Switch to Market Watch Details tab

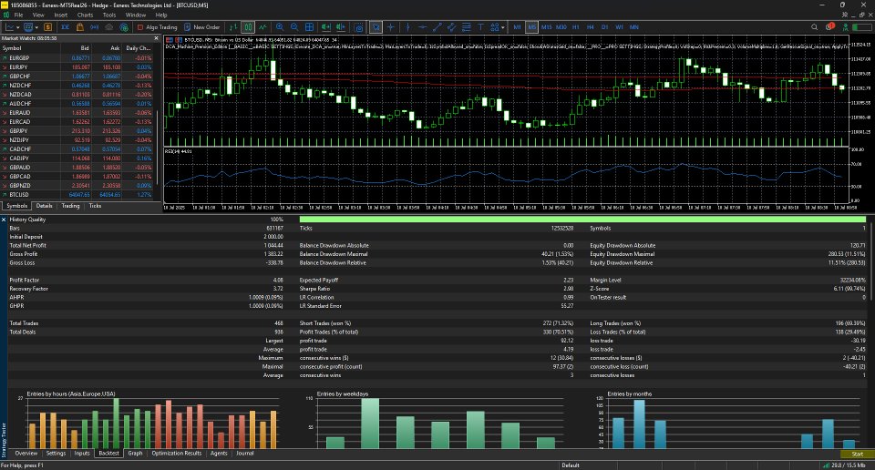coord(44,206)
